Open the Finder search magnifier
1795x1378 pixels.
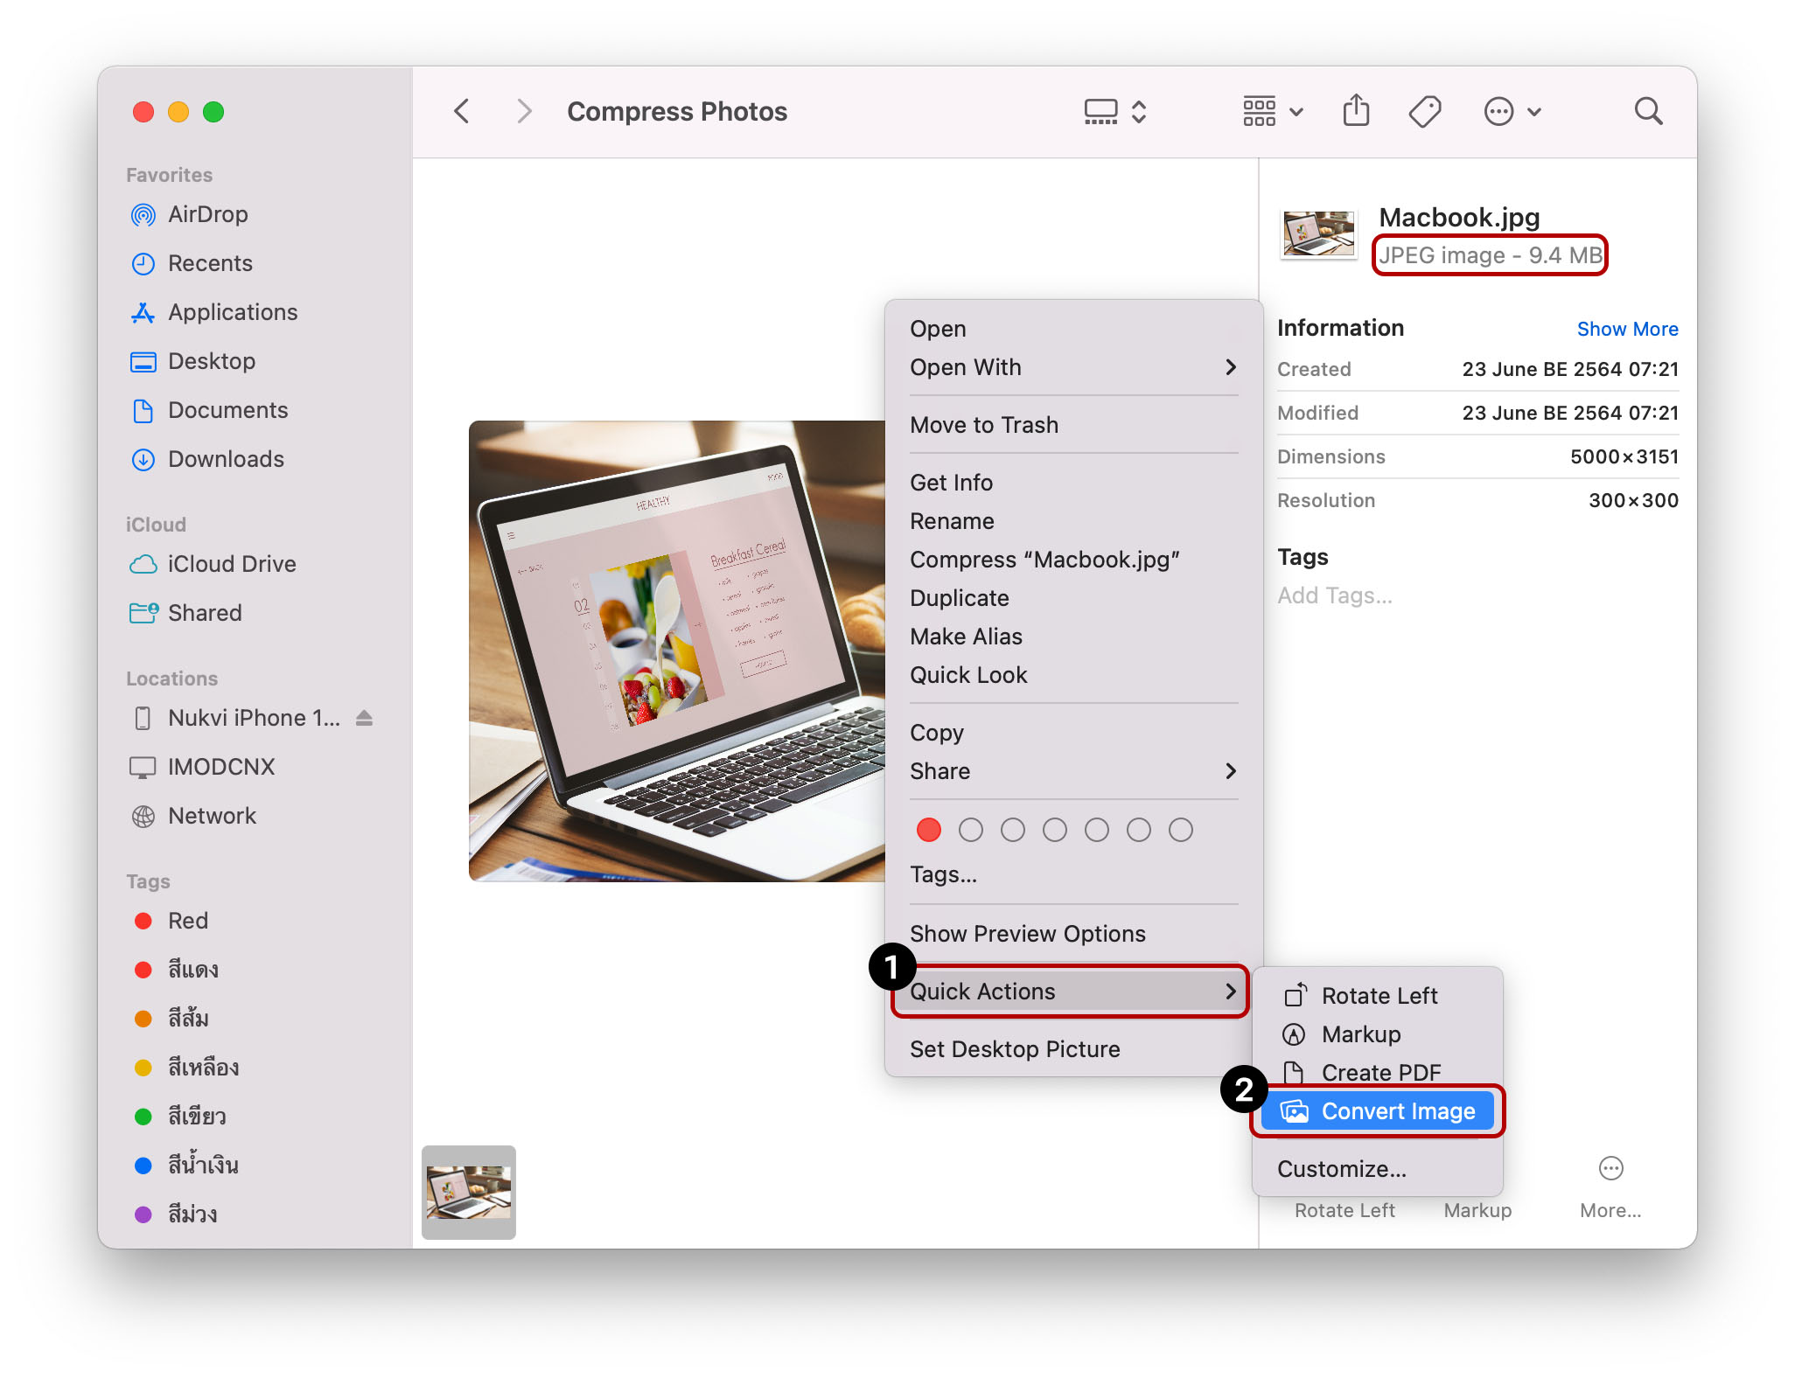point(1648,111)
